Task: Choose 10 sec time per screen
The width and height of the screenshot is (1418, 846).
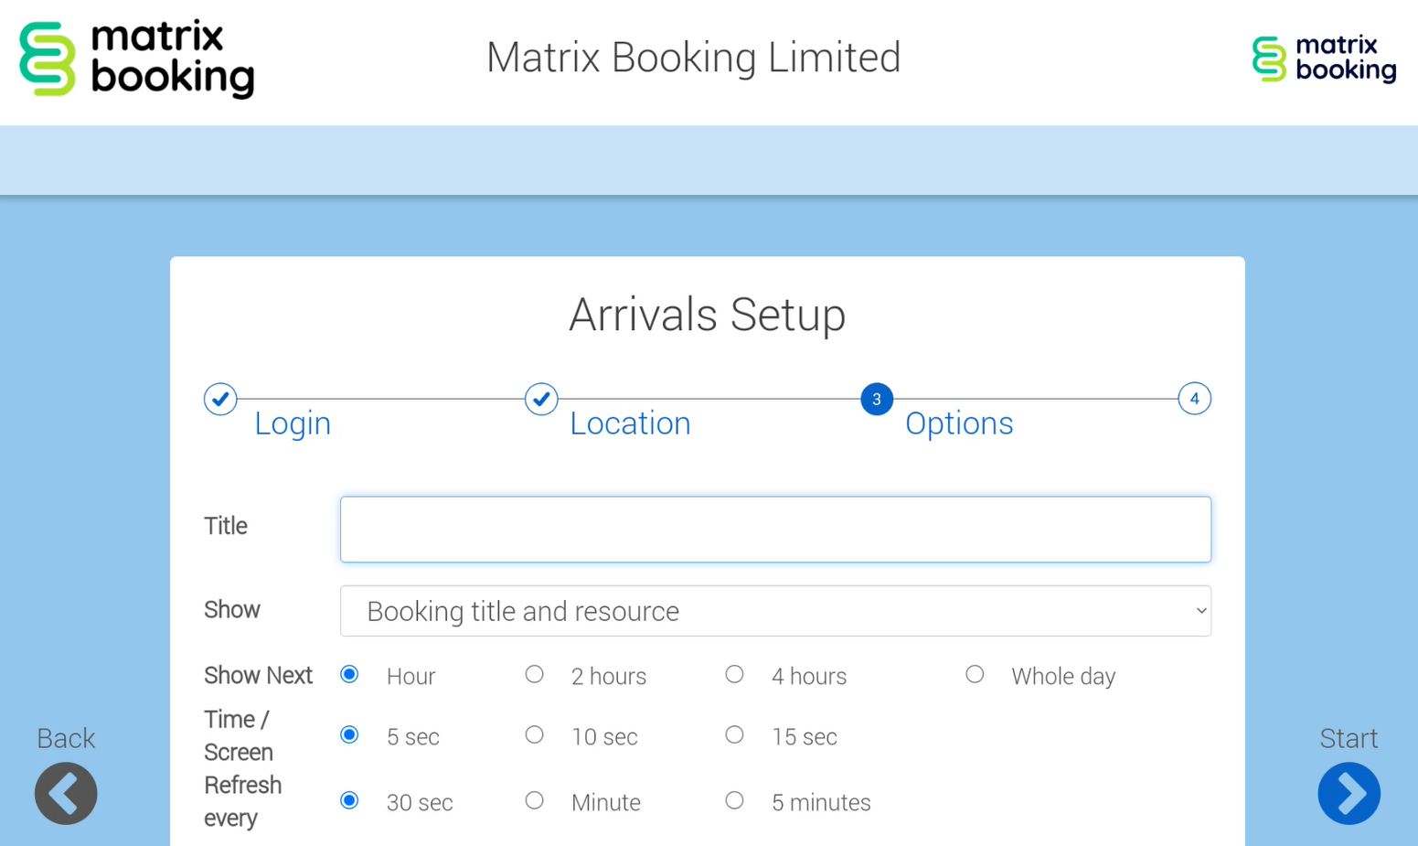Action: pyautogui.click(x=535, y=735)
